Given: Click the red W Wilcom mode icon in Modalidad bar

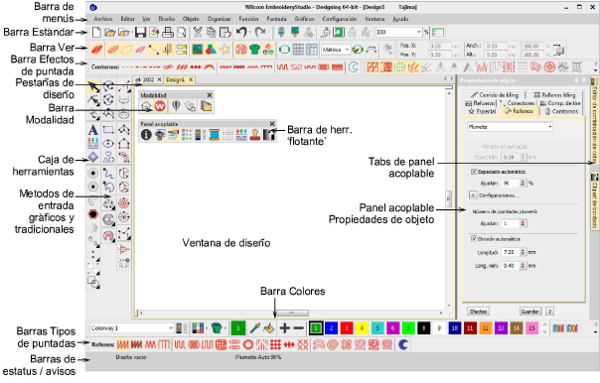Looking at the screenshot, I should click(x=160, y=106).
